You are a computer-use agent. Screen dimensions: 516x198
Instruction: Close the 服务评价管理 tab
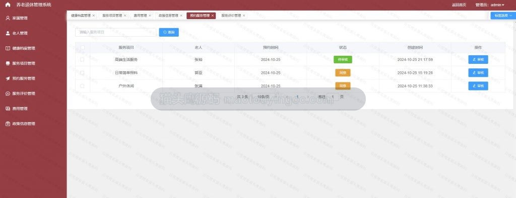coord(244,16)
